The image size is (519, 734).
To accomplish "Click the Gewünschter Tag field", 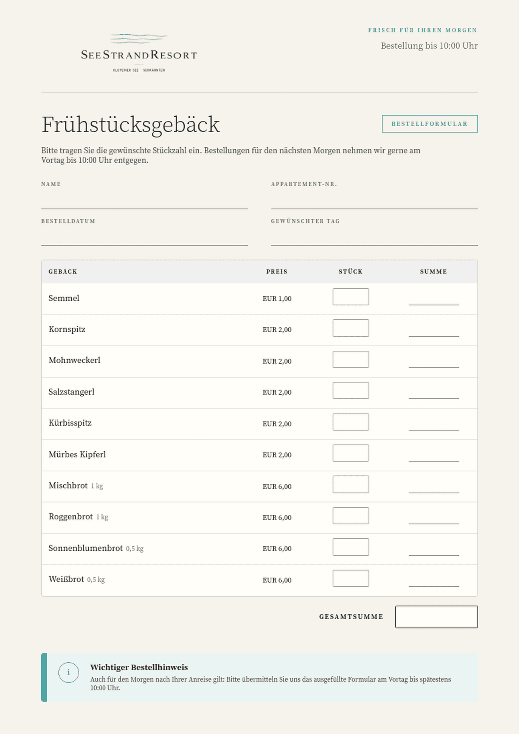I will 374,238.
